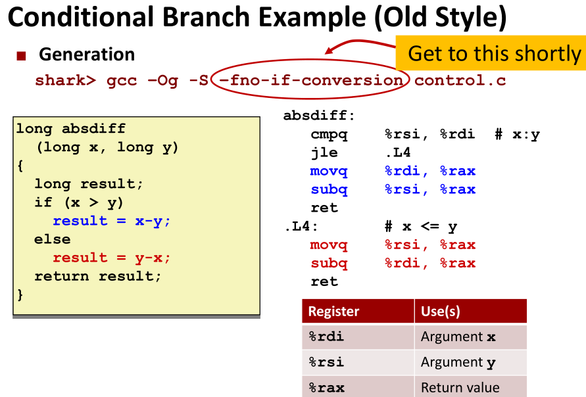
Task: Click the "Return value" table cell
Action: pos(471,387)
